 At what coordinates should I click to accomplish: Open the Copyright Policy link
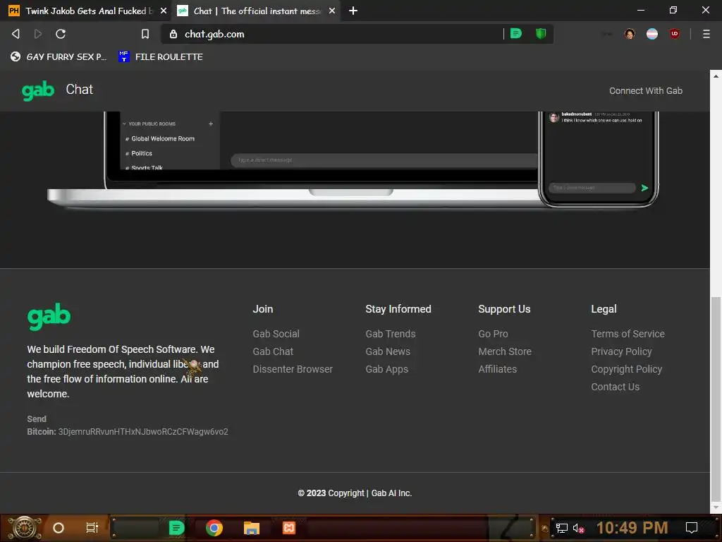point(626,369)
